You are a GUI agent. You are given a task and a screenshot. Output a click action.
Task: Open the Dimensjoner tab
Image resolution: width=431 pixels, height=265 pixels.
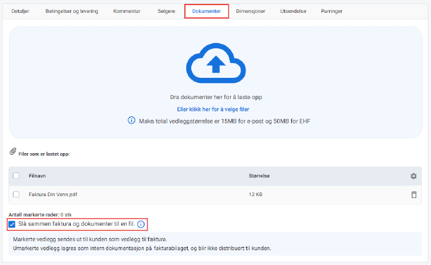[x=252, y=12]
